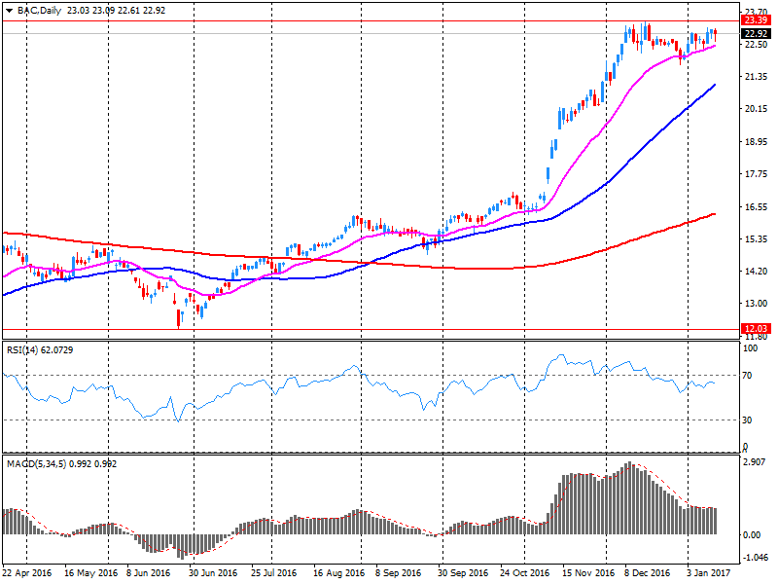
Task: Click the 8 Sep 2016 date label
Action: coord(398,573)
